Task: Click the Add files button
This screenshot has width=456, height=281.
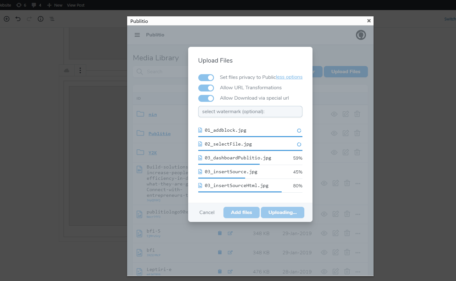Action: click(241, 212)
